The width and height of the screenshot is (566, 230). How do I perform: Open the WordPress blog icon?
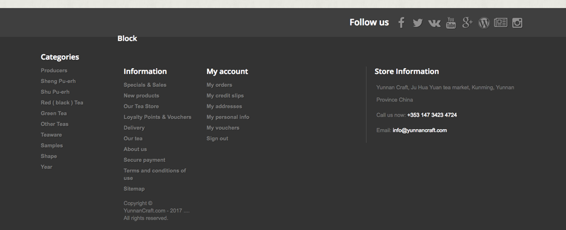tap(484, 23)
